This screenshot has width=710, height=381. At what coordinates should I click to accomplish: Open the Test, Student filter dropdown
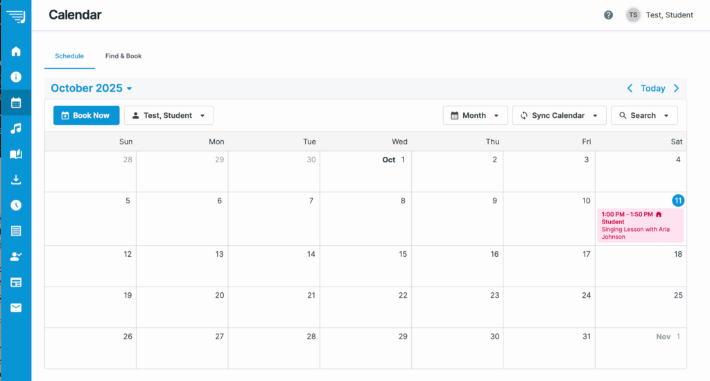(168, 115)
